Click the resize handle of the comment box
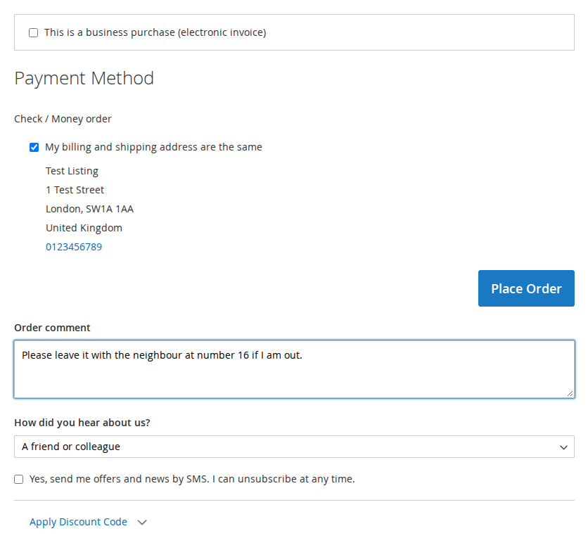Viewport: 588px width, 557px height. [570, 393]
